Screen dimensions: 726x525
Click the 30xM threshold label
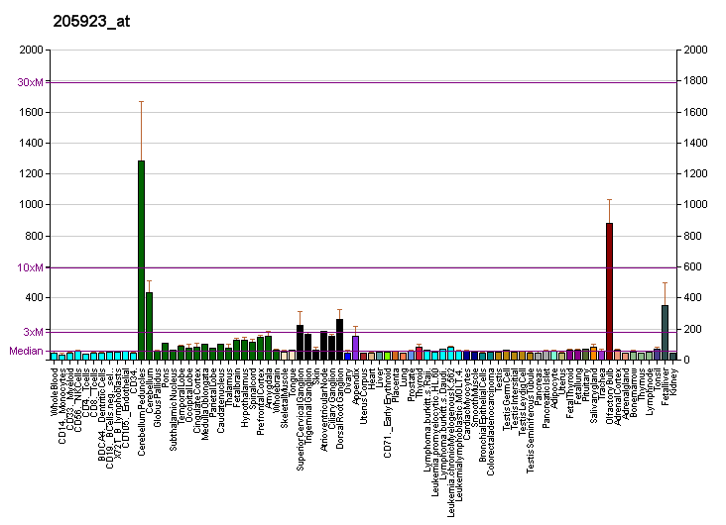(30, 82)
